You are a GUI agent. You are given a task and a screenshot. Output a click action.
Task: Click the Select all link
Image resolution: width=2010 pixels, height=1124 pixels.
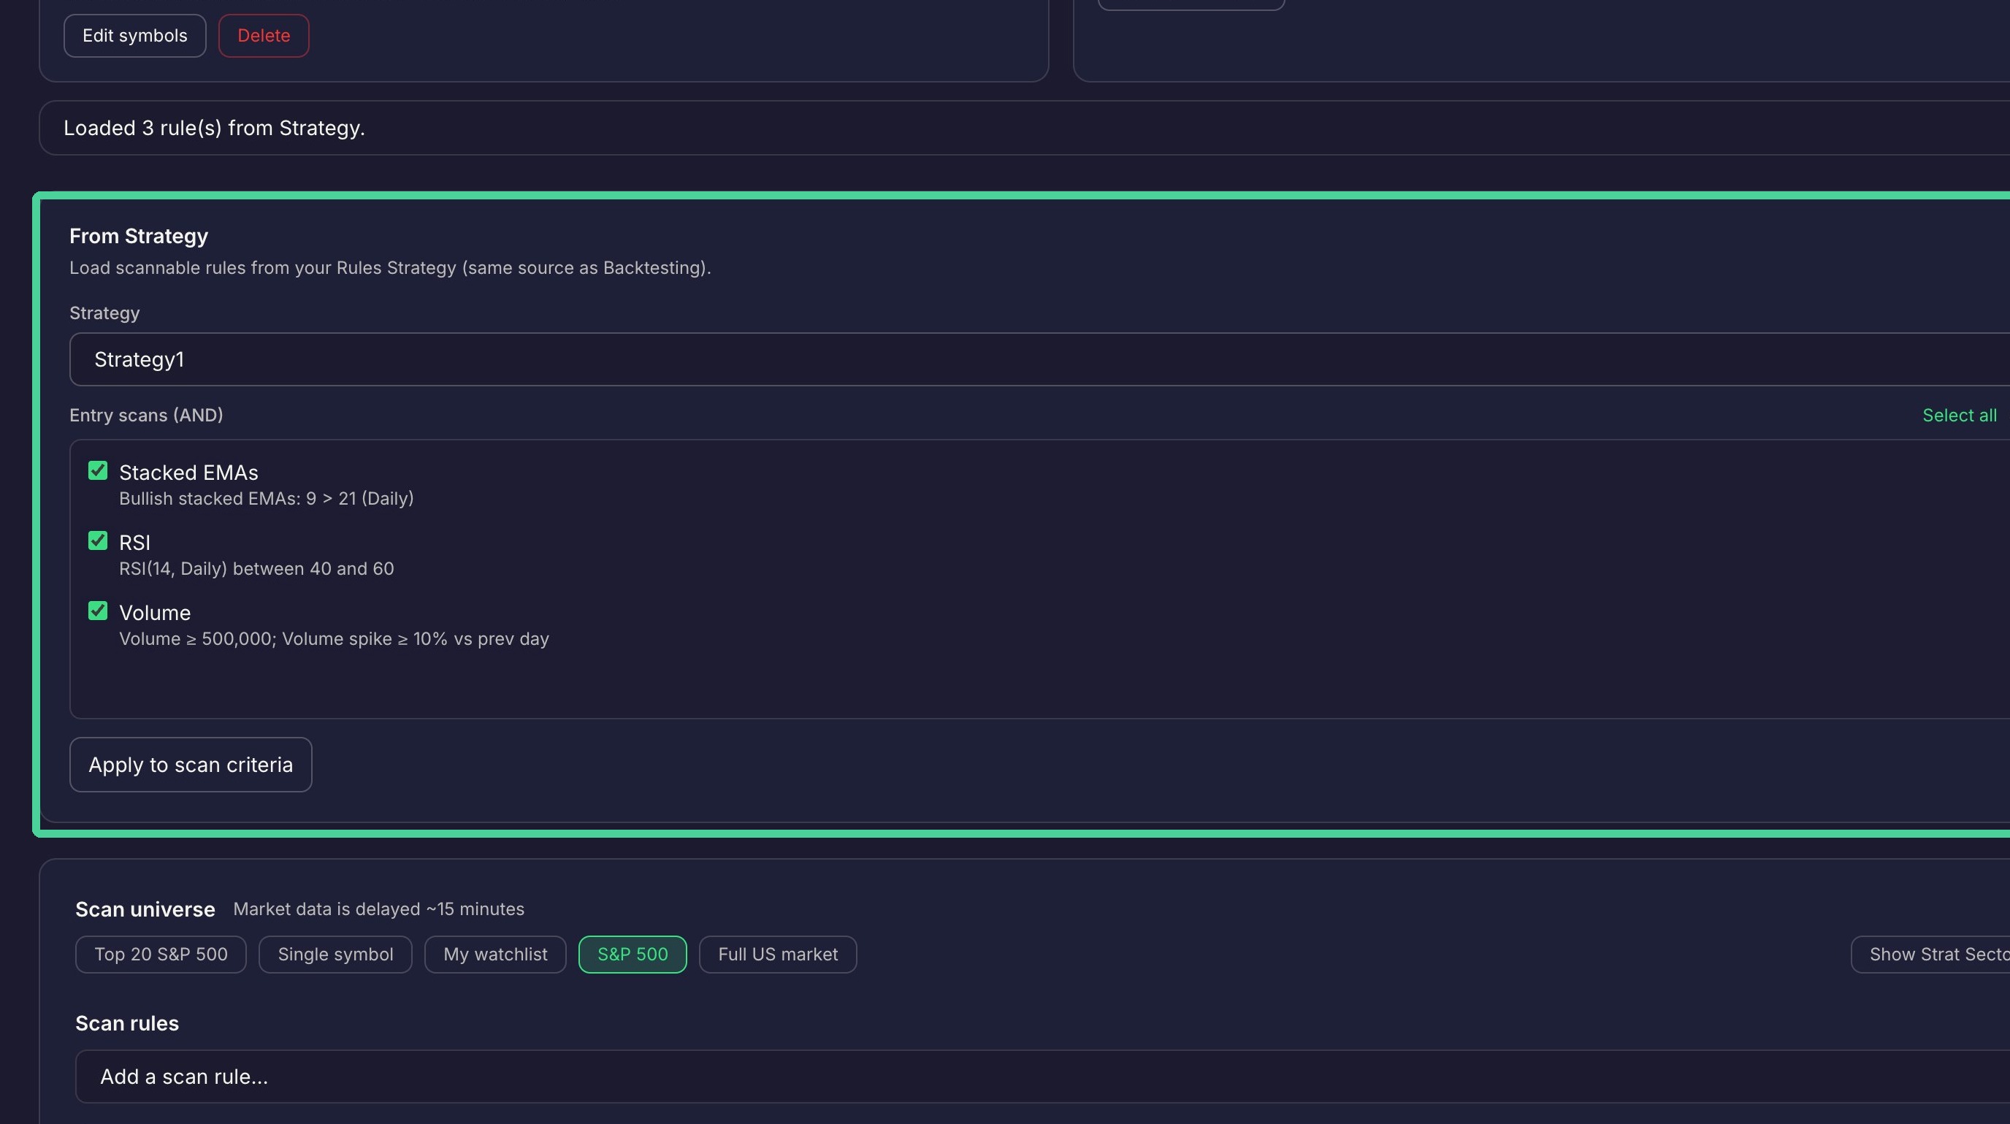[1960, 415]
